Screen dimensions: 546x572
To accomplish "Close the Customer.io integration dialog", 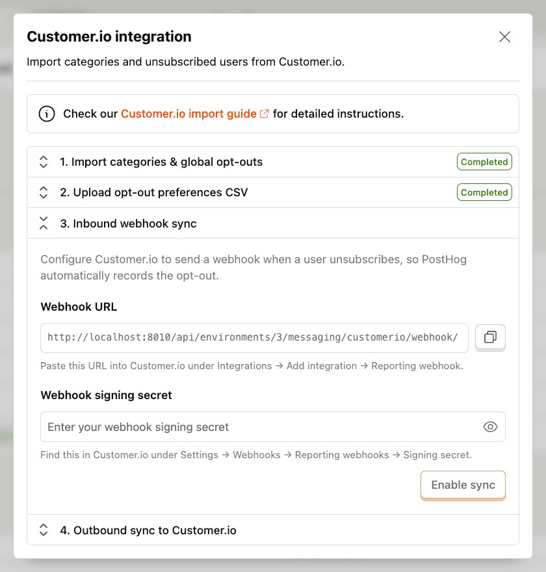I will point(504,36).
